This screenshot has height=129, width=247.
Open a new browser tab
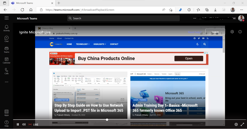(x=59, y=3)
